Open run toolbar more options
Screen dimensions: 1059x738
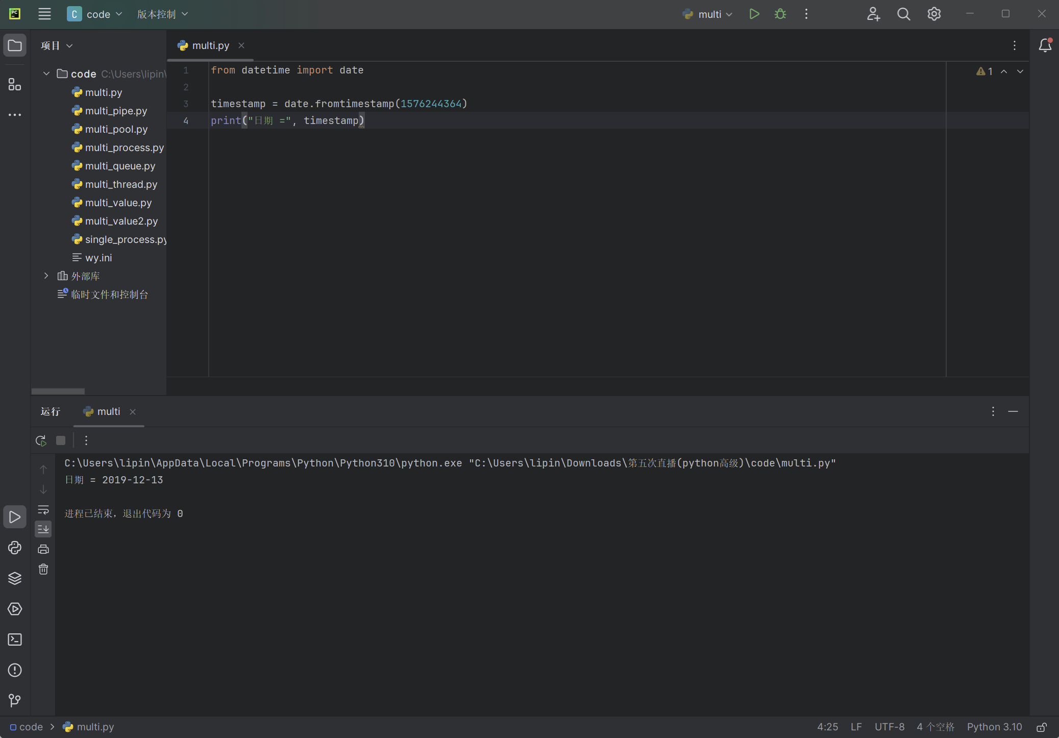[86, 440]
